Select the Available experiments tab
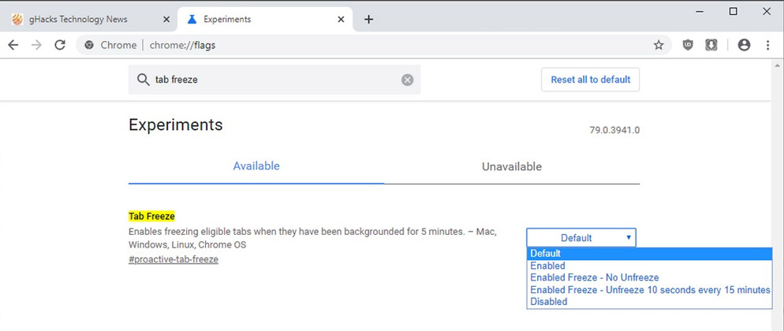This screenshot has width=784, height=331. tap(256, 166)
